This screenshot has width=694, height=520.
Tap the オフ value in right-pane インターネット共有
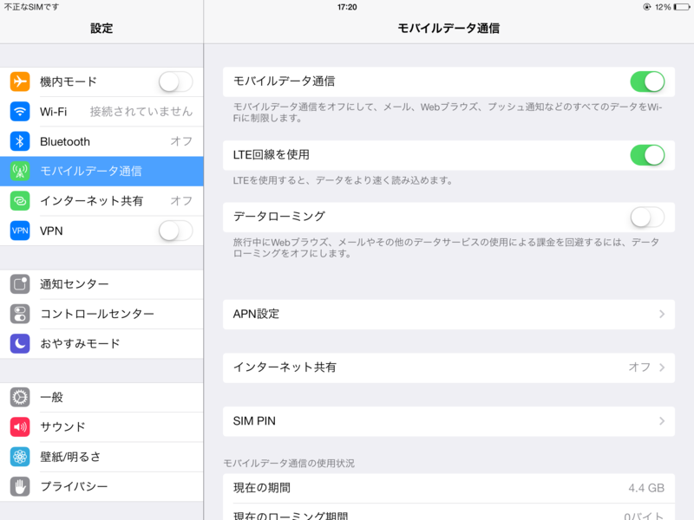[639, 367]
